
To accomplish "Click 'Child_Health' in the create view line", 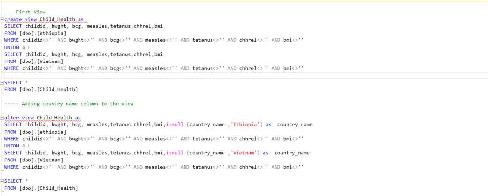I will coord(57,19).
